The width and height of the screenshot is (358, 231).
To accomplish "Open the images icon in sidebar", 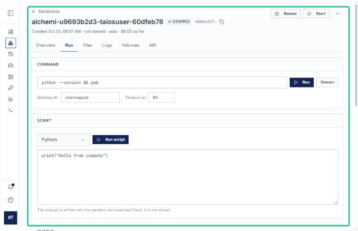I will pyautogui.click(x=10, y=77).
